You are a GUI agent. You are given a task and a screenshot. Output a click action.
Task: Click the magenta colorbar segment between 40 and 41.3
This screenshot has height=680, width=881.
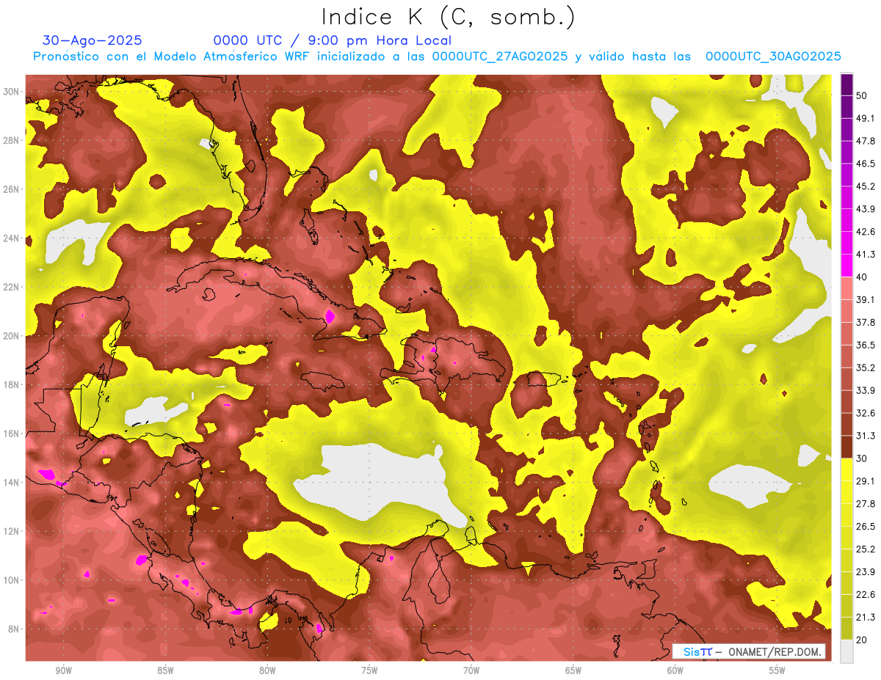(x=846, y=266)
